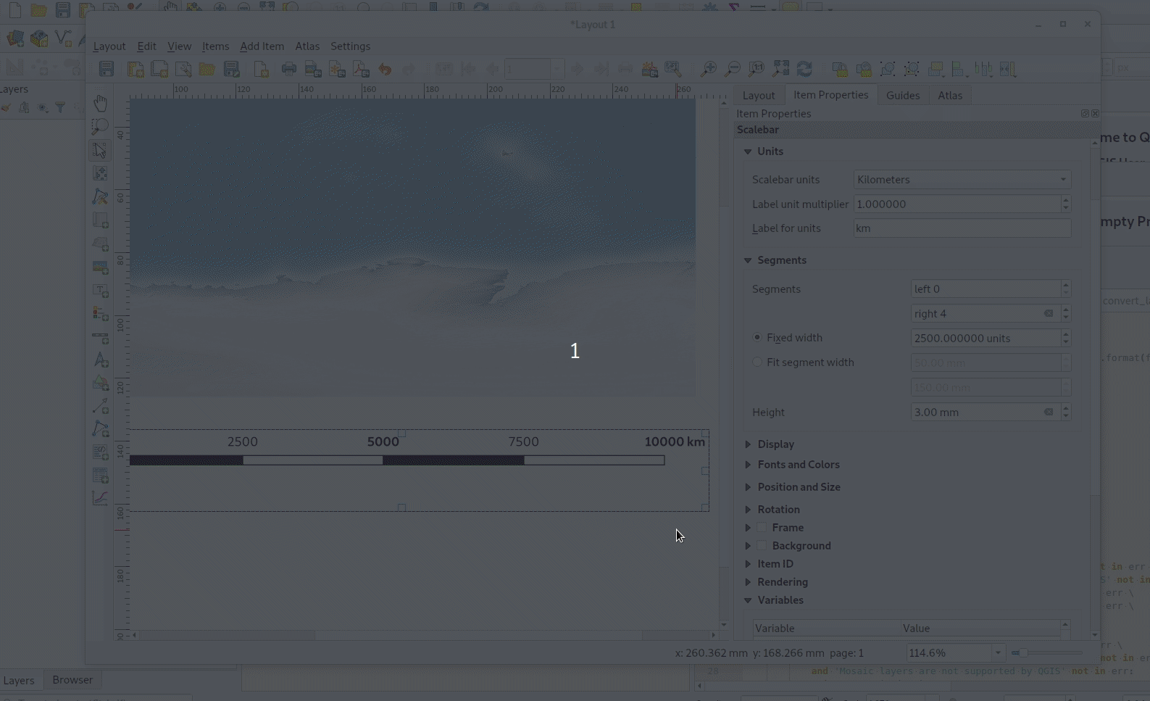The height and width of the screenshot is (701, 1150).
Task: Click the Save Project icon
Action: pos(107,70)
